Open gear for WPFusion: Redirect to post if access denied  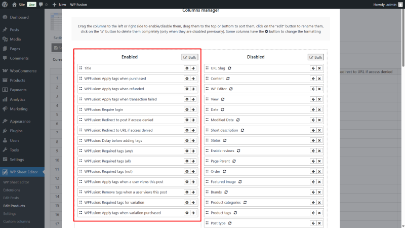tap(187, 120)
